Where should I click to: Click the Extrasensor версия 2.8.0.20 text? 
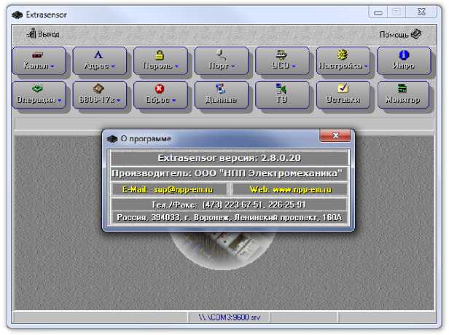(x=230, y=158)
